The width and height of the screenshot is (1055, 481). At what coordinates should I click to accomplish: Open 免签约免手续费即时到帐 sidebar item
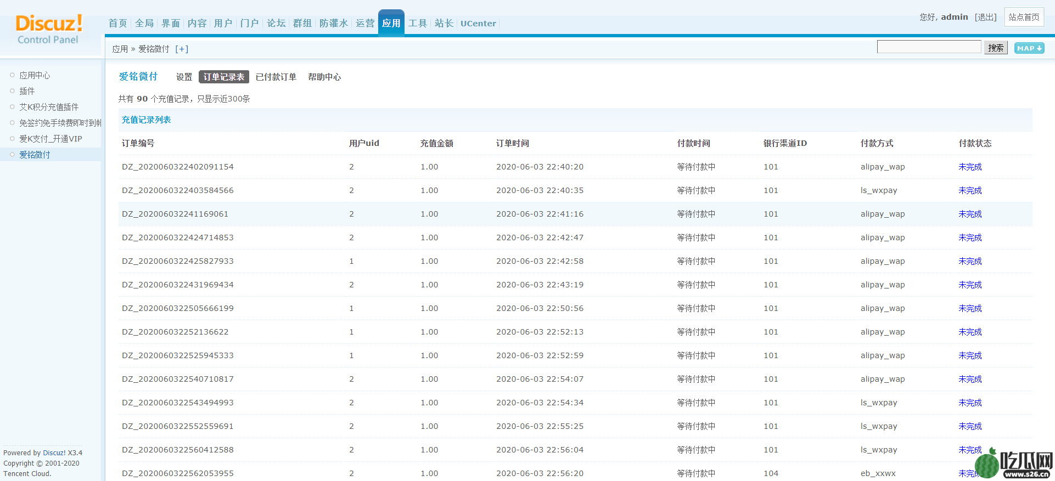tap(60, 123)
